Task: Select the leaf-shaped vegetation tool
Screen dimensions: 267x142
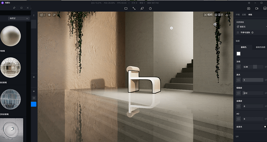Action: tap(142, 9)
